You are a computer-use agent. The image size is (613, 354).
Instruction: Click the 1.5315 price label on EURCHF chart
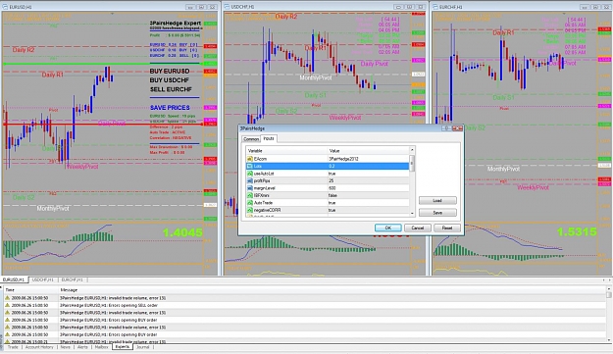pos(577,231)
